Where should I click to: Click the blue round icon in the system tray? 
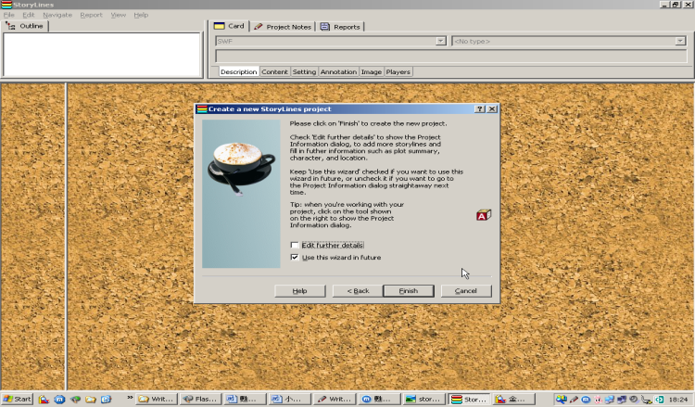coord(586,400)
